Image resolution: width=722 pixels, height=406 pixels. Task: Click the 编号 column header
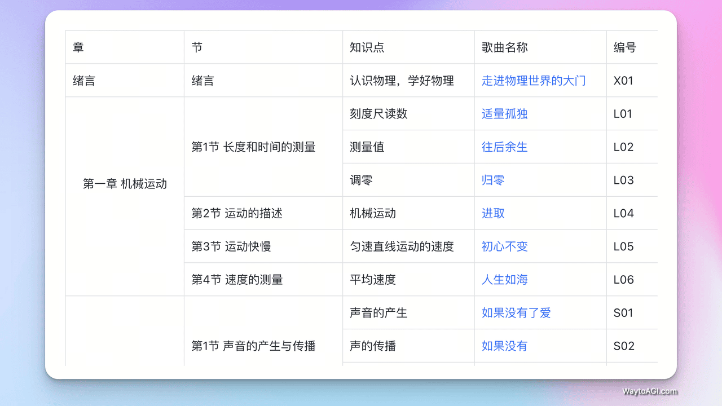pyautogui.click(x=624, y=47)
